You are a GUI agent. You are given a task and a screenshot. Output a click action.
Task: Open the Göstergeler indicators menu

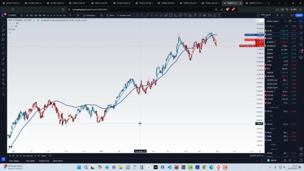pos(89,15)
